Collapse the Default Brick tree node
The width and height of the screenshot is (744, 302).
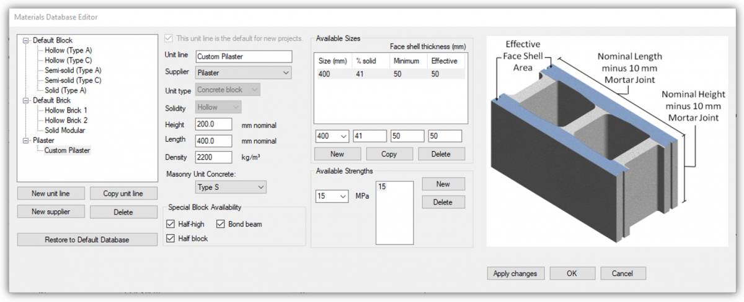click(x=26, y=100)
